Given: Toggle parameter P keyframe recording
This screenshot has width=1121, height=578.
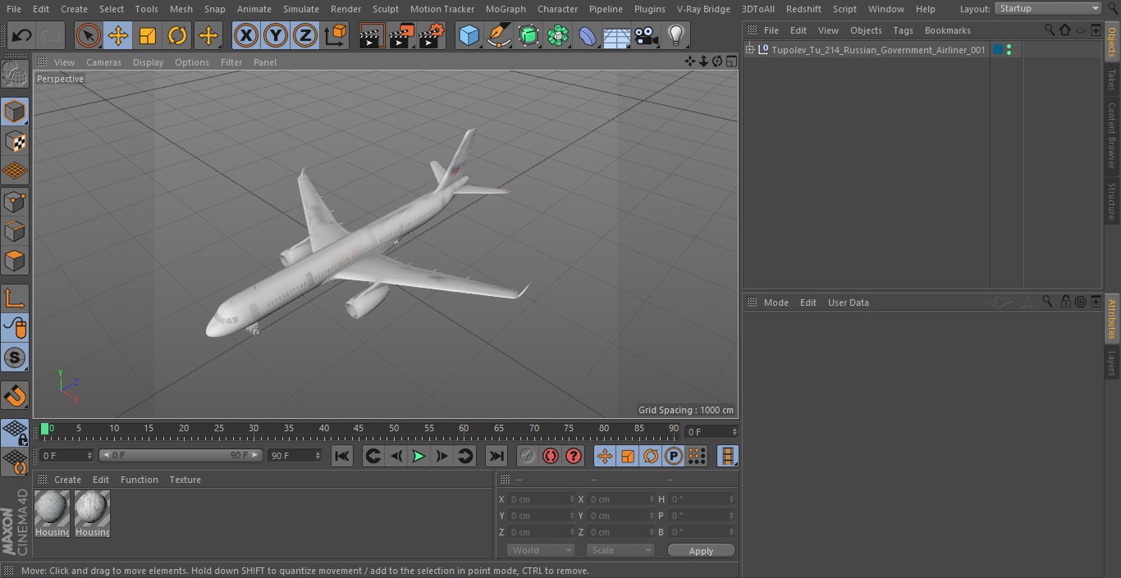Looking at the screenshot, I should coord(674,456).
